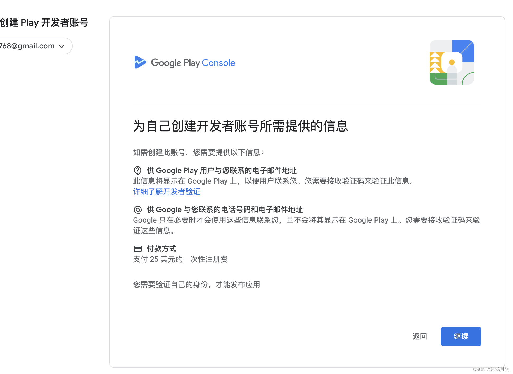The image size is (513, 374).
Task: Click the 支付 25 美元的一次性注册费 text
Action: click(180, 259)
